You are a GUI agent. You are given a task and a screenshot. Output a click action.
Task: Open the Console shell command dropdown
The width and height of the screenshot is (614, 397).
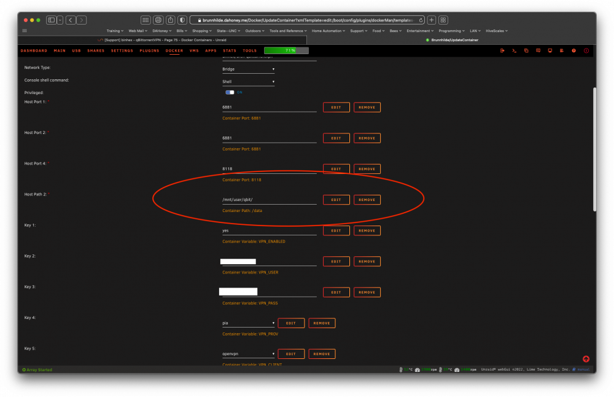(248, 82)
